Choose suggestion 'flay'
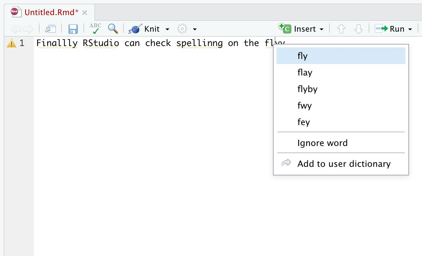 (341, 73)
